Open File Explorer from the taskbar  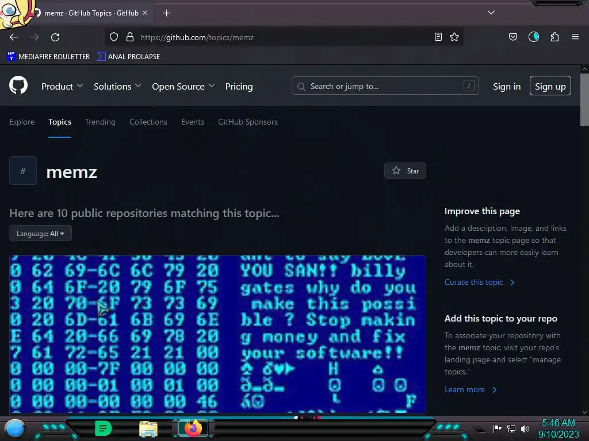(148, 428)
